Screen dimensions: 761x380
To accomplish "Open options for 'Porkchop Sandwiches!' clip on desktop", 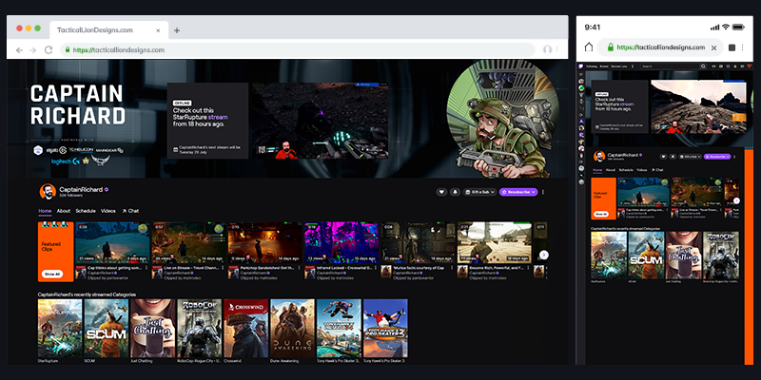I will (x=301, y=268).
